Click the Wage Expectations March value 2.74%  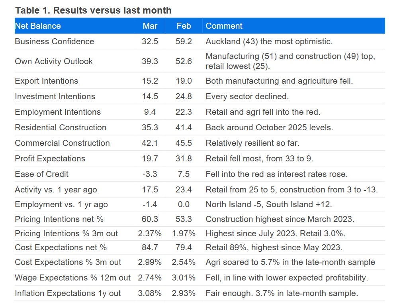point(150,278)
